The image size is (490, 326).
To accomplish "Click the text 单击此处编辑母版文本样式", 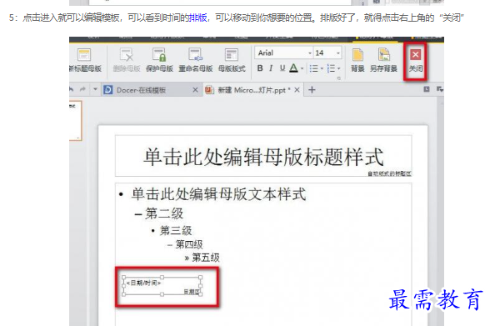I will click(x=218, y=193).
